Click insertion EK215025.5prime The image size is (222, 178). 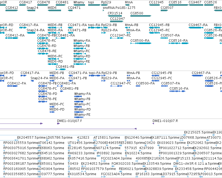[198, 132]
